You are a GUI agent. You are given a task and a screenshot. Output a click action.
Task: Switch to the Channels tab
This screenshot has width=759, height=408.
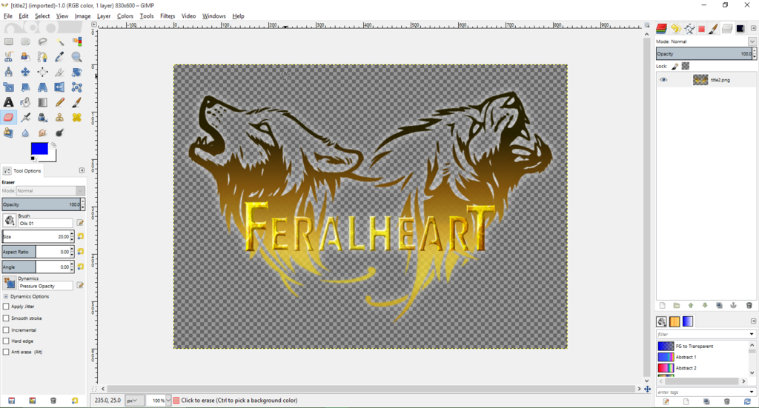pos(661,29)
